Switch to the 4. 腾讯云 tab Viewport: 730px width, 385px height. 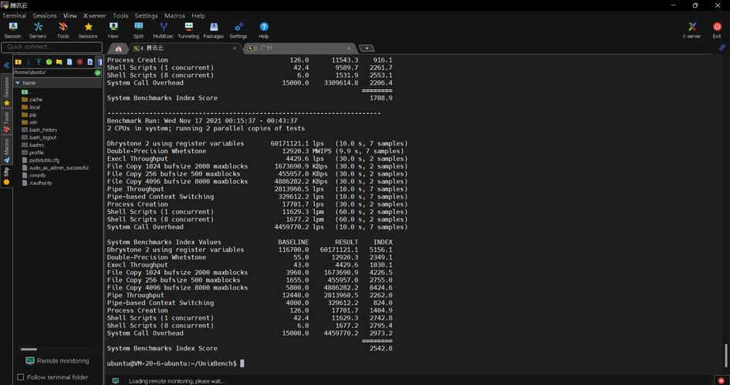click(x=185, y=48)
